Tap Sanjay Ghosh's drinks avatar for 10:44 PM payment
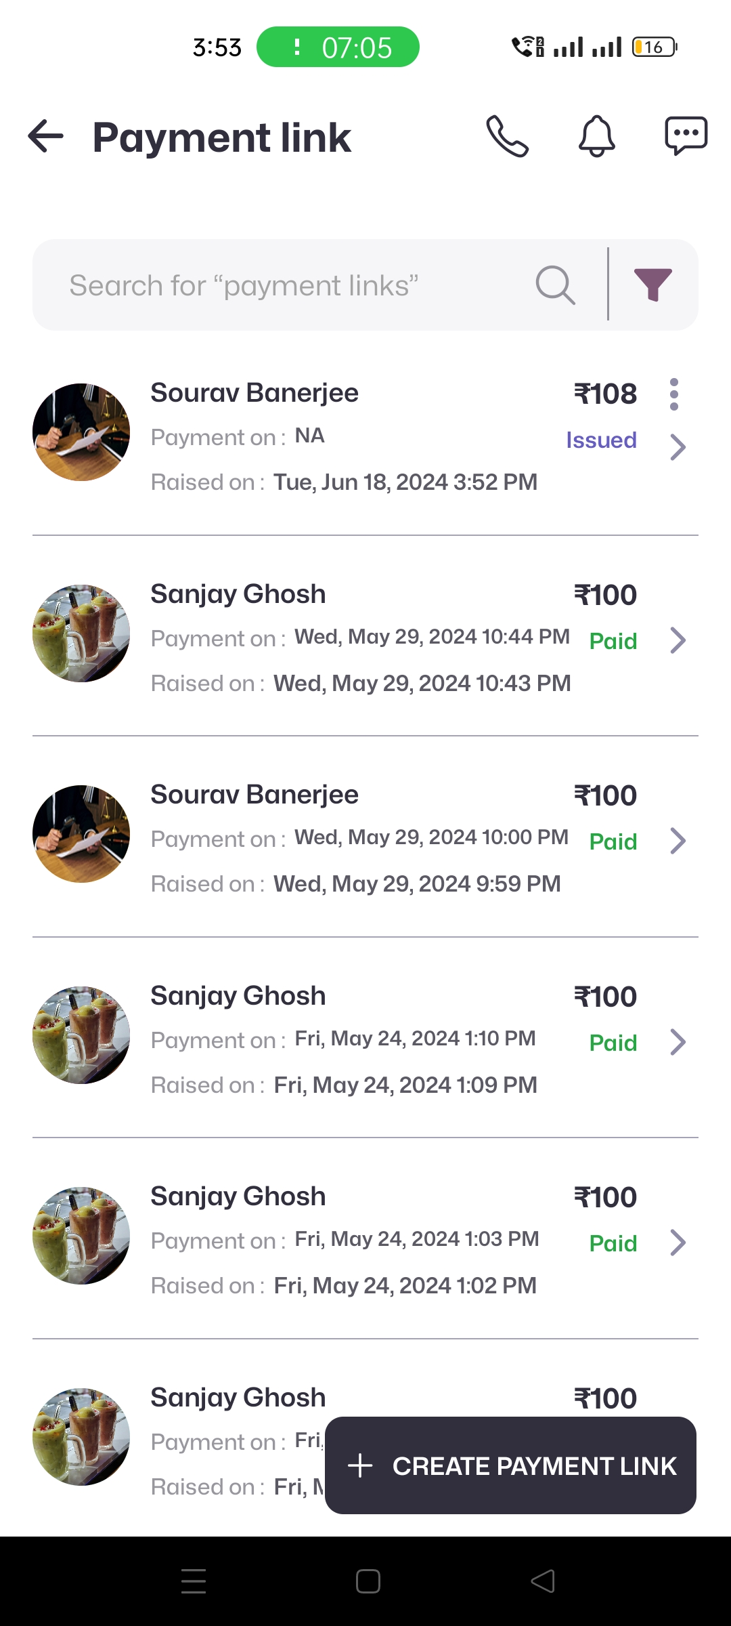This screenshot has height=1626, width=731. [x=81, y=633]
